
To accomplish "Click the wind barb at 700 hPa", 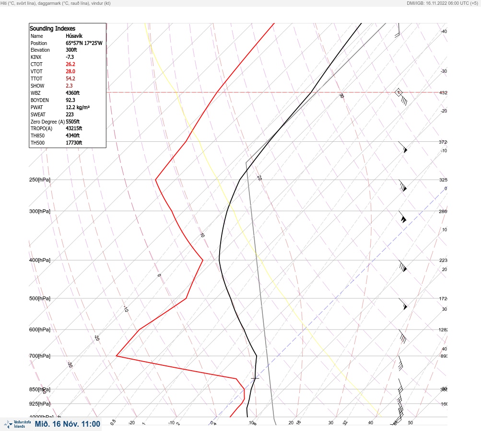I will [x=400, y=363].
